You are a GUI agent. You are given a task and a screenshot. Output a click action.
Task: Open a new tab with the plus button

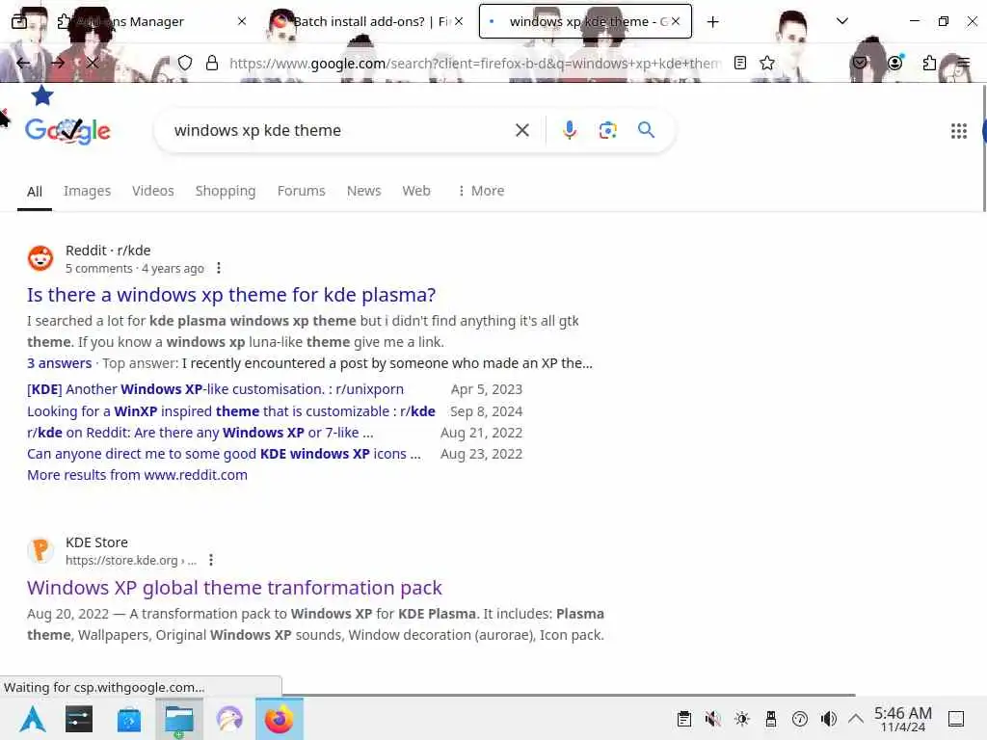[x=712, y=22]
